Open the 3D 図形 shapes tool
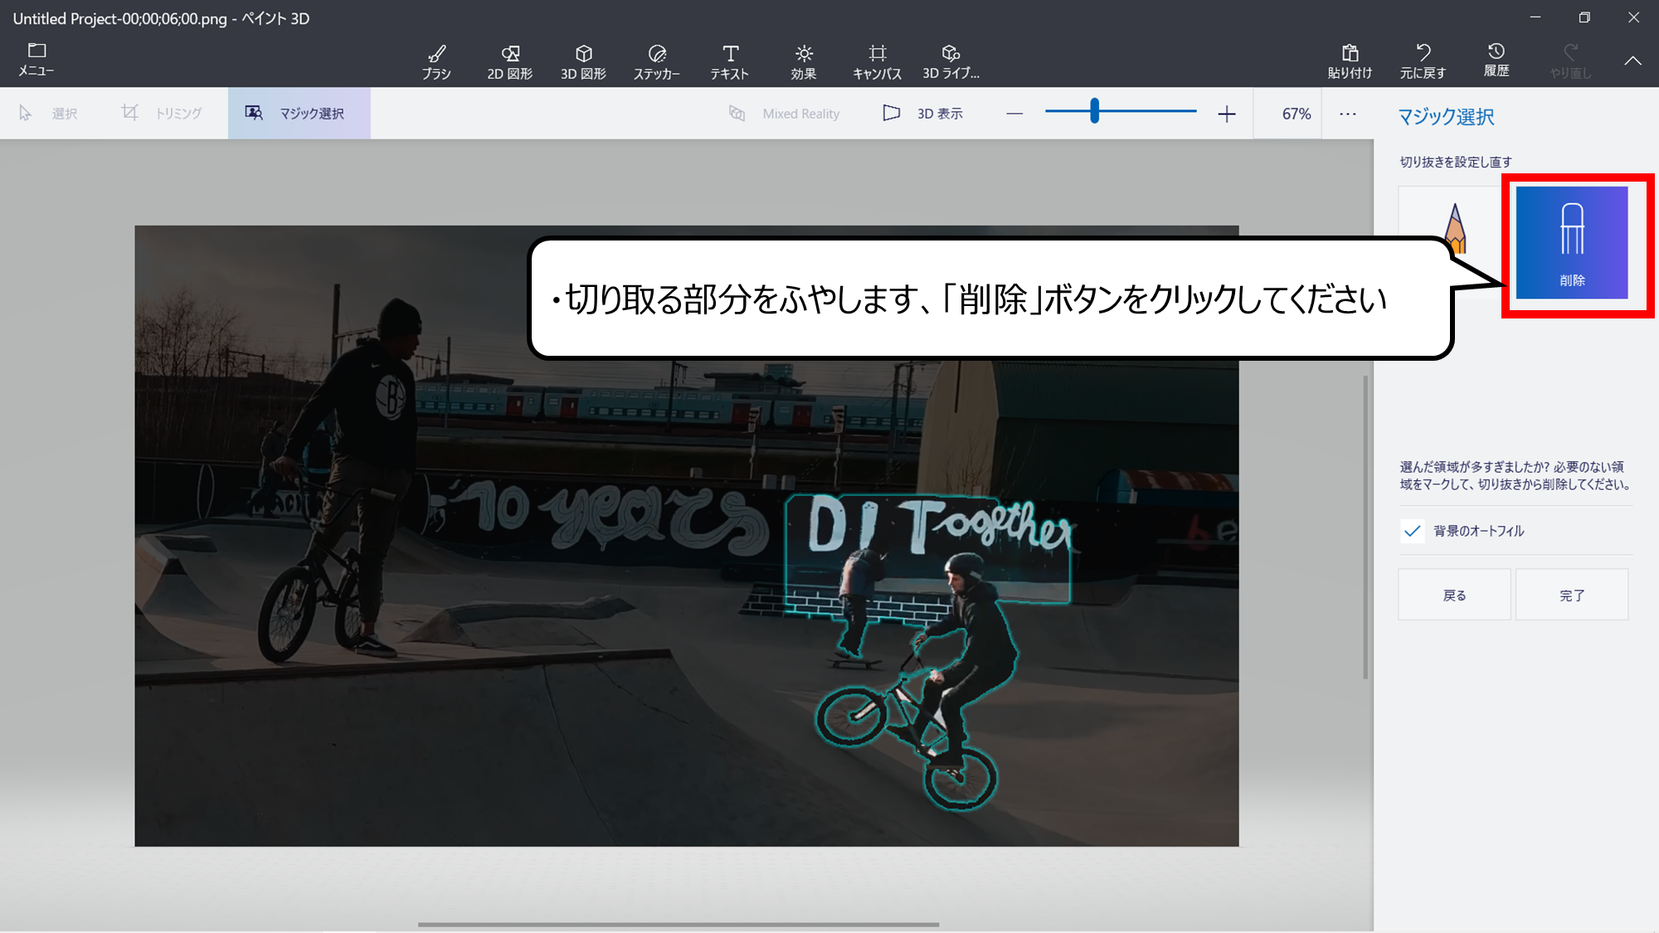1659x933 pixels. (583, 62)
